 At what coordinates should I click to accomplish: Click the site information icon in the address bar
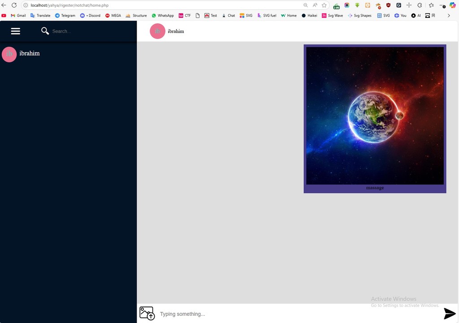point(26,5)
